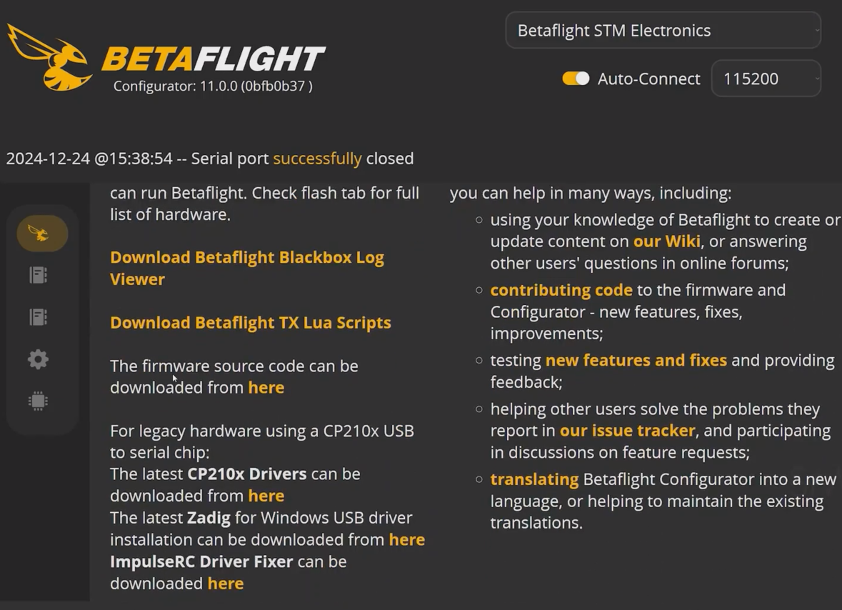Image resolution: width=842 pixels, height=610 pixels.
Task: Expand the Betaflight STM Electronics port dropdown
Action: pos(663,31)
